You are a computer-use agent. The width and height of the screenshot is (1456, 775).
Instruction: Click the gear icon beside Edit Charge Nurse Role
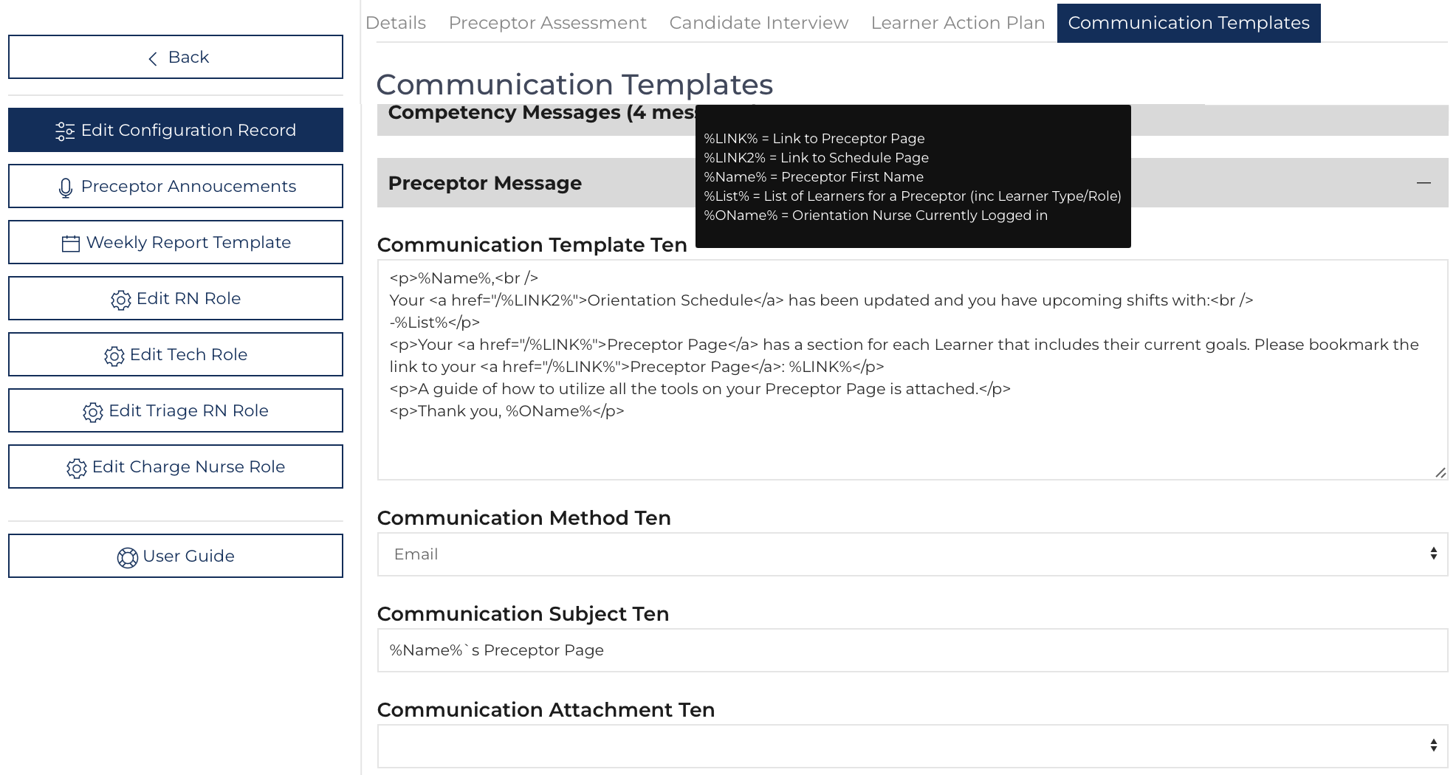click(x=77, y=468)
